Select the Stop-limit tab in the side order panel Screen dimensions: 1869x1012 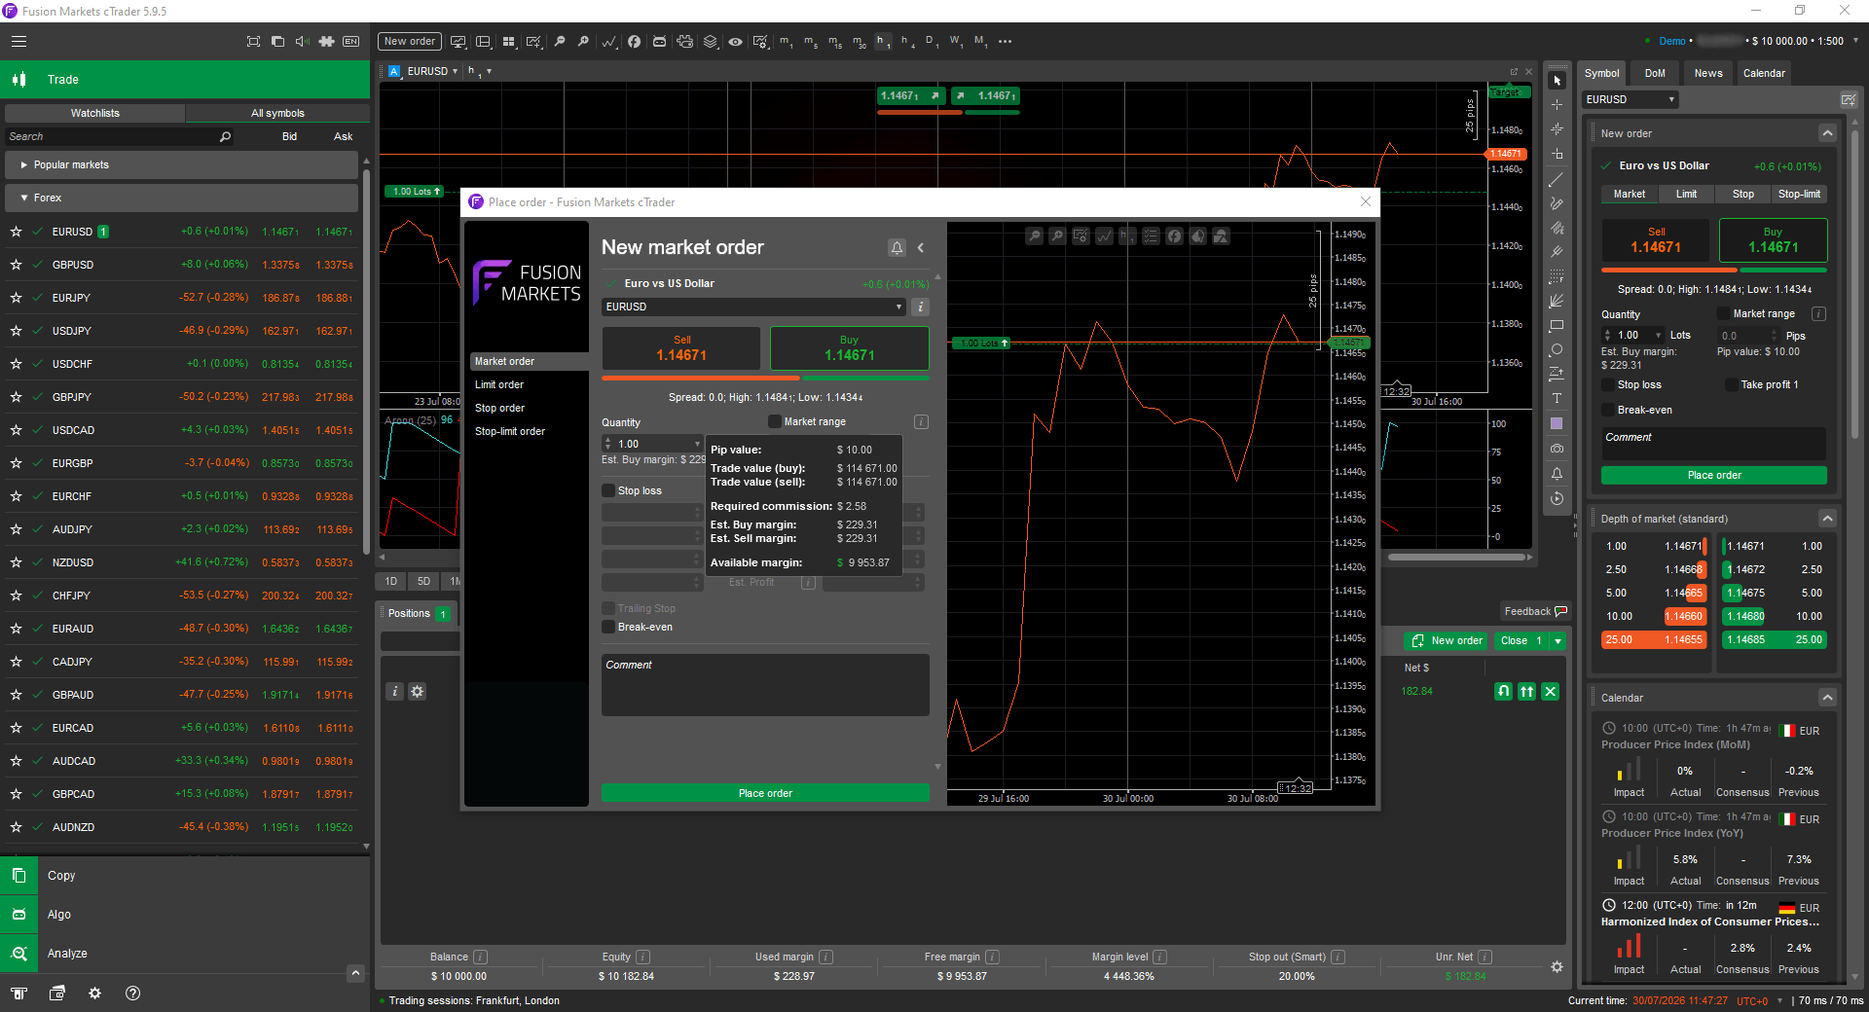(x=1798, y=194)
